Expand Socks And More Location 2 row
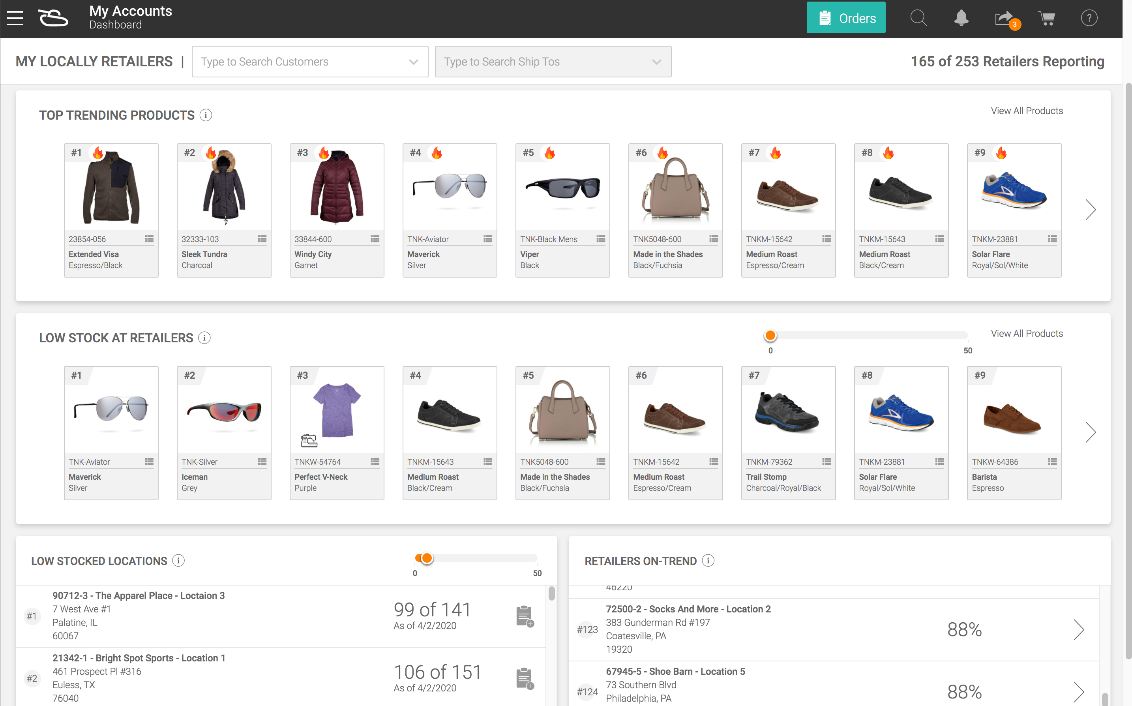1132x706 pixels. point(1078,629)
